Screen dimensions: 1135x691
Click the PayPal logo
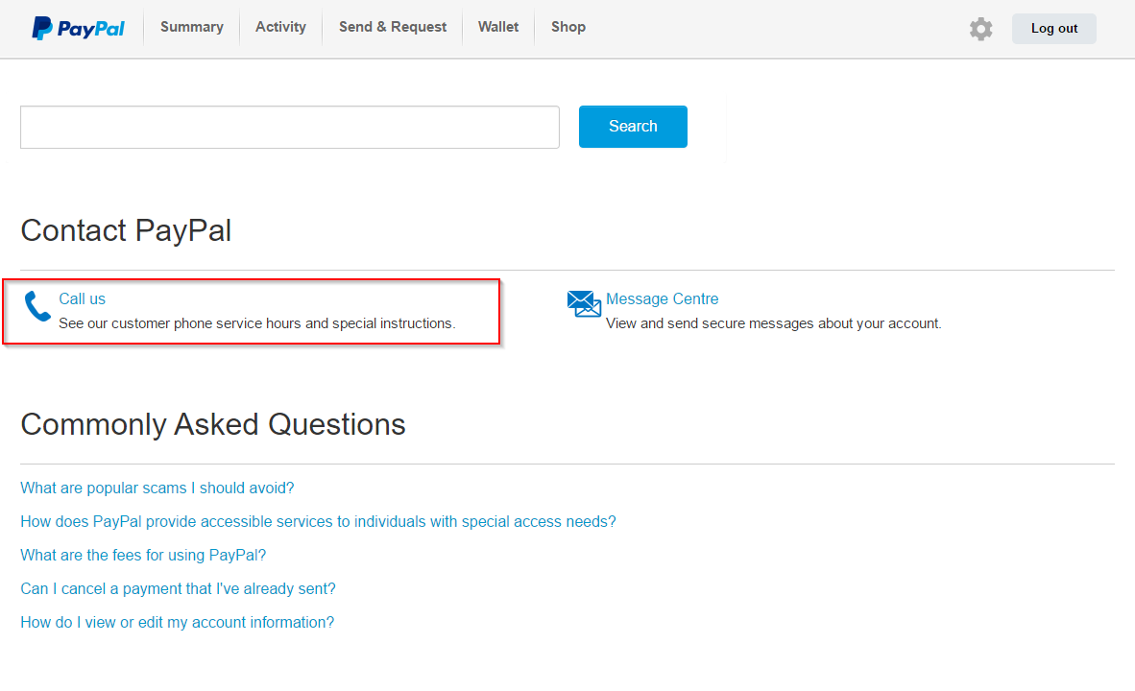coord(78,28)
